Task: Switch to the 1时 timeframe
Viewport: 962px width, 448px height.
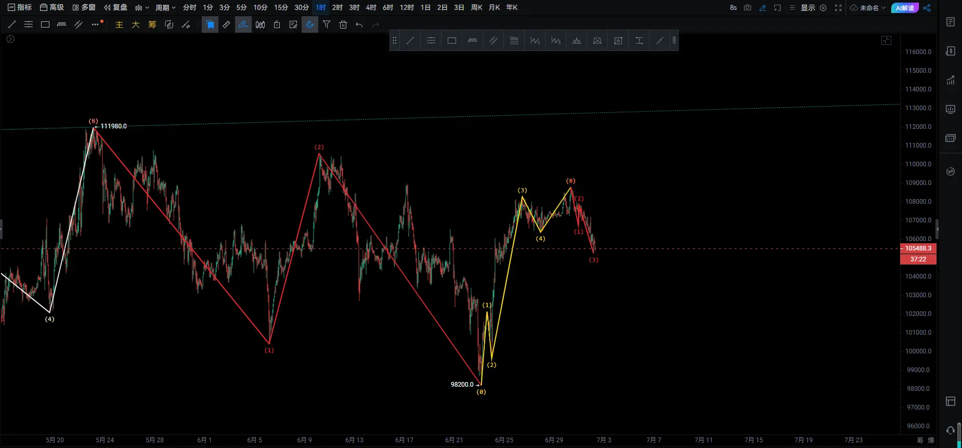Action: (x=321, y=8)
